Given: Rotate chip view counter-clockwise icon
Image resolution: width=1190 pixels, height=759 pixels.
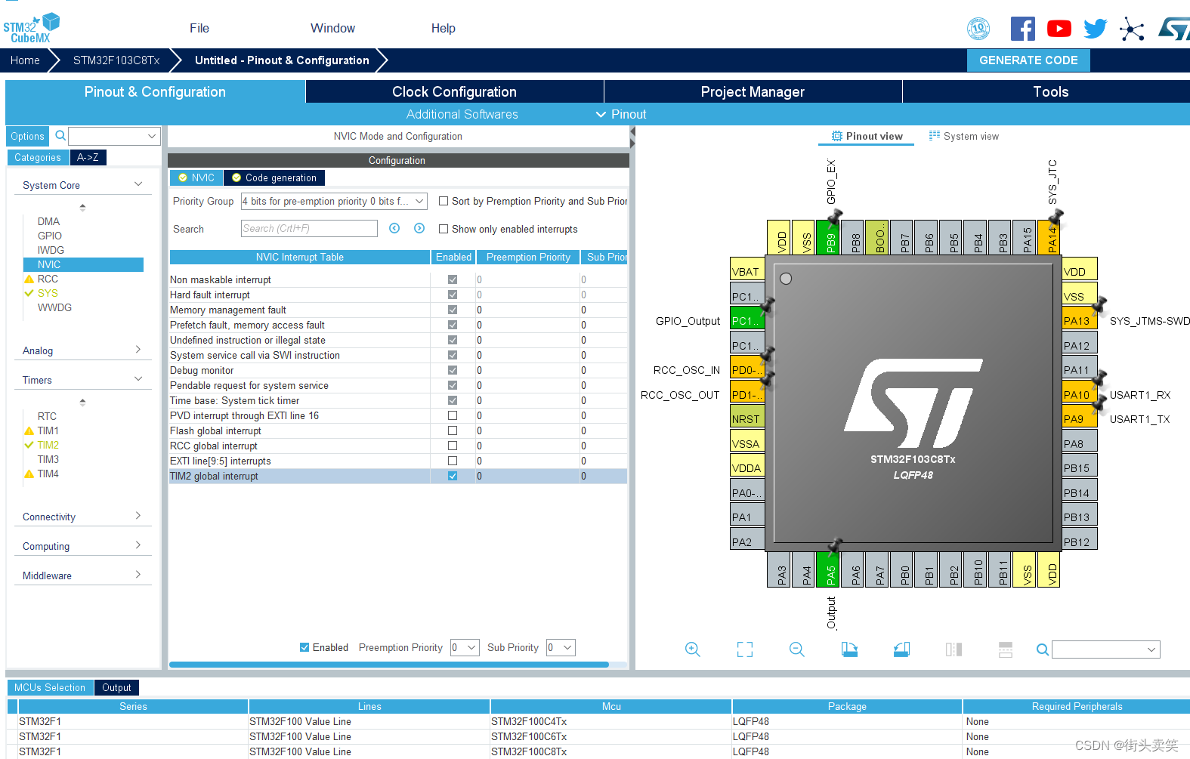Looking at the screenshot, I should 901,649.
